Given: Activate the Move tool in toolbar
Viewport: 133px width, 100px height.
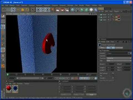Looking at the screenshot, I should 18,10.
